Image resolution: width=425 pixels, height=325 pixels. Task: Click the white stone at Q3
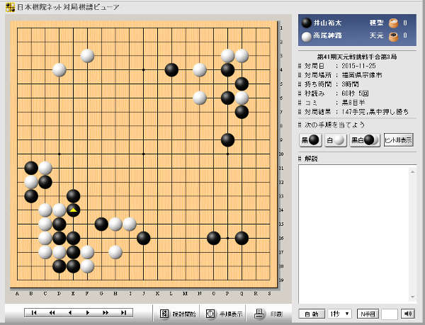(242, 56)
